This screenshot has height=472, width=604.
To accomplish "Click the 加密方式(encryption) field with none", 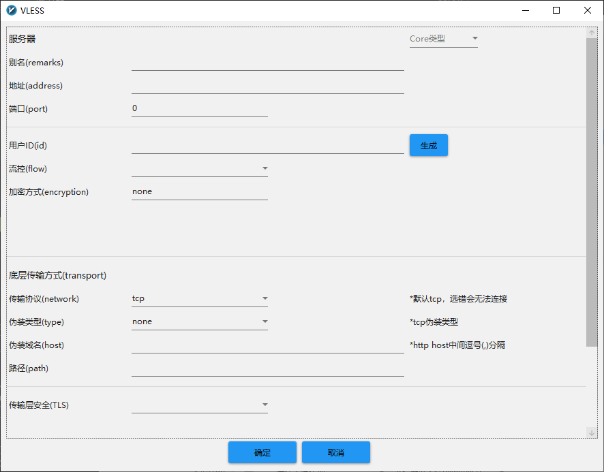I will click(199, 192).
